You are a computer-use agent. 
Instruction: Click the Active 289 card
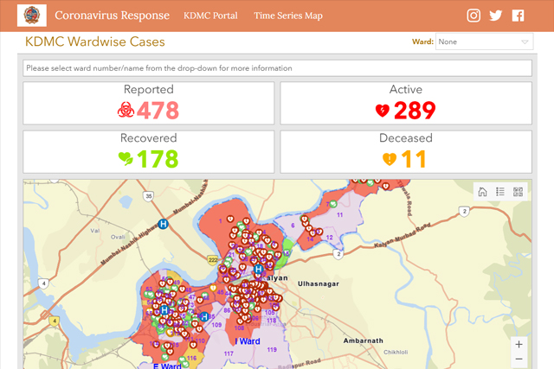tap(406, 103)
